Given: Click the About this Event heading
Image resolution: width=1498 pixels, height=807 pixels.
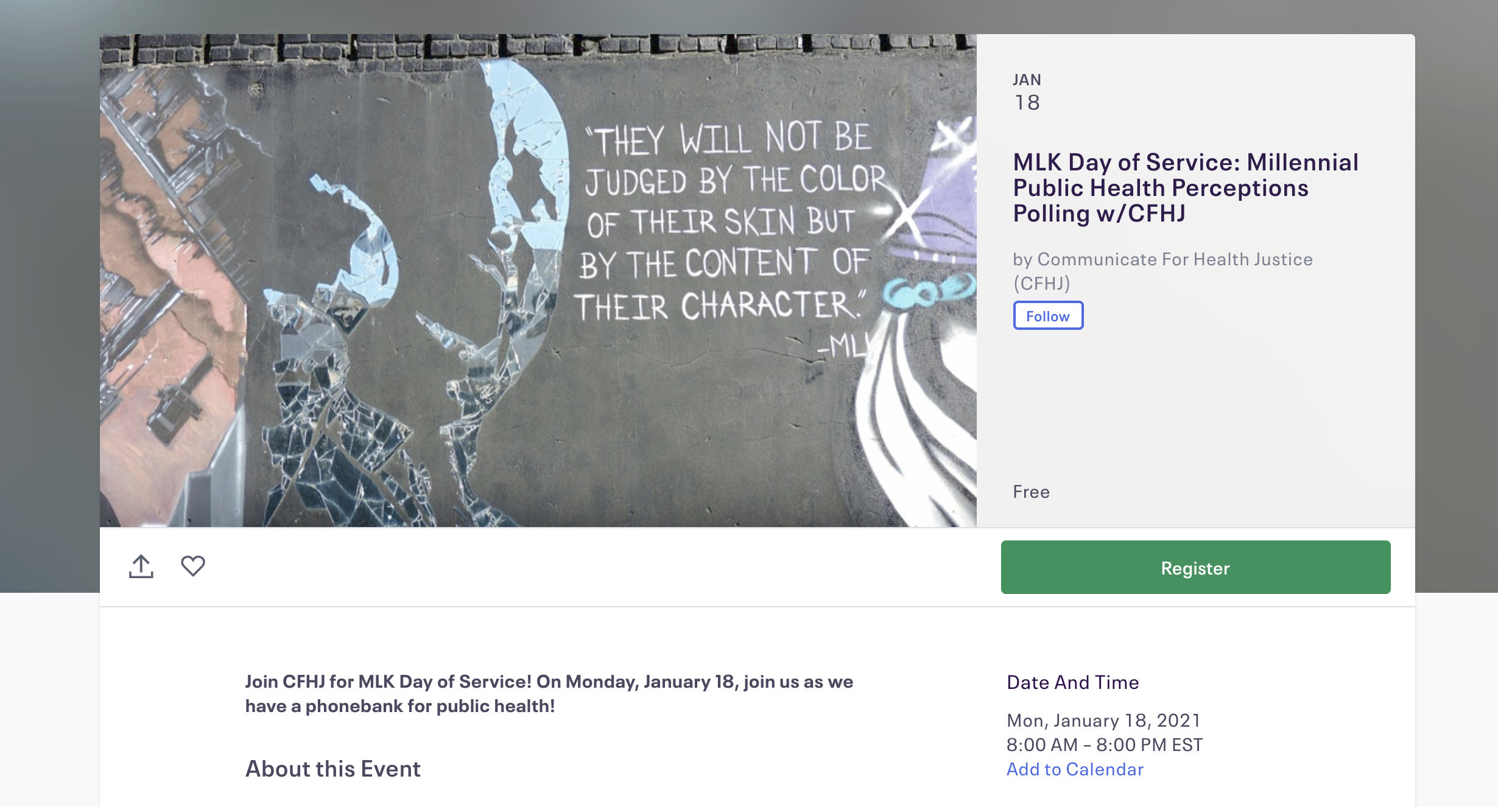Looking at the screenshot, I should (333, 769).
